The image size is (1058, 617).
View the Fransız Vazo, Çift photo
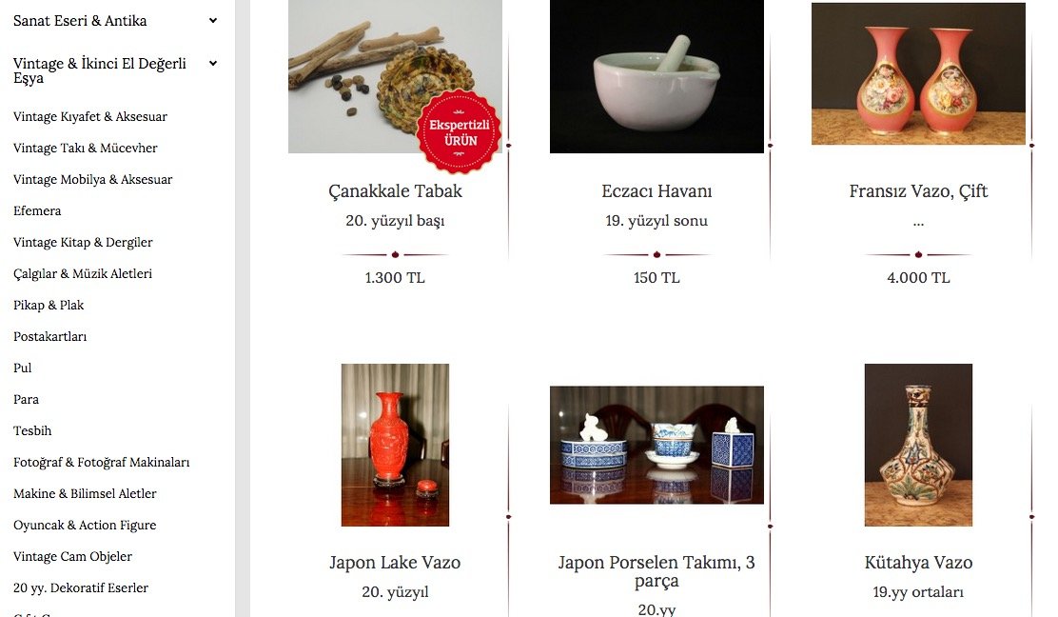click(x=918, y=73)
